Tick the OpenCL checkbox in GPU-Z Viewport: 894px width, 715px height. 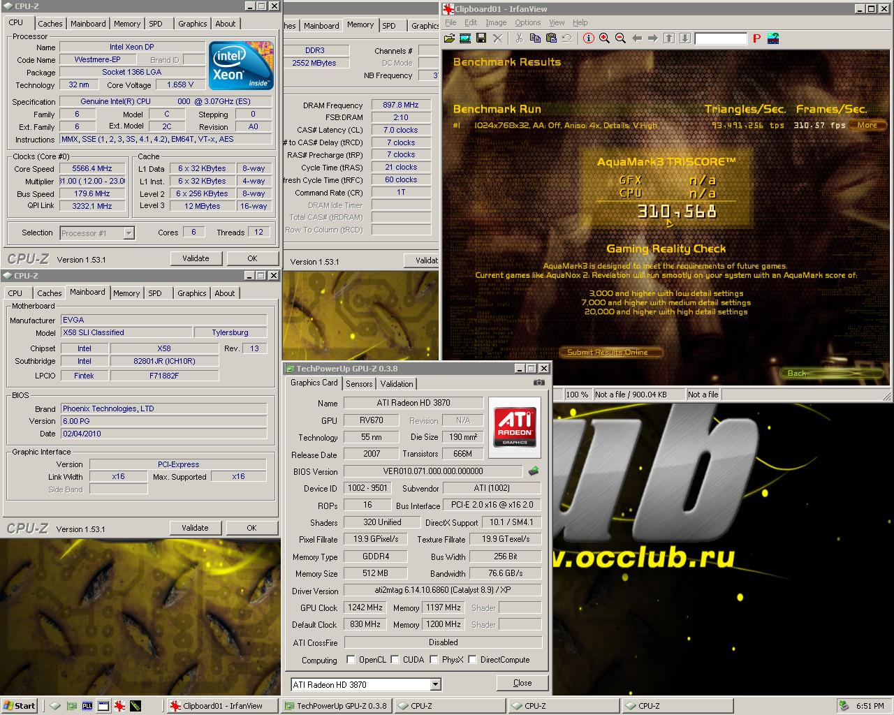(x=351, y=660)
